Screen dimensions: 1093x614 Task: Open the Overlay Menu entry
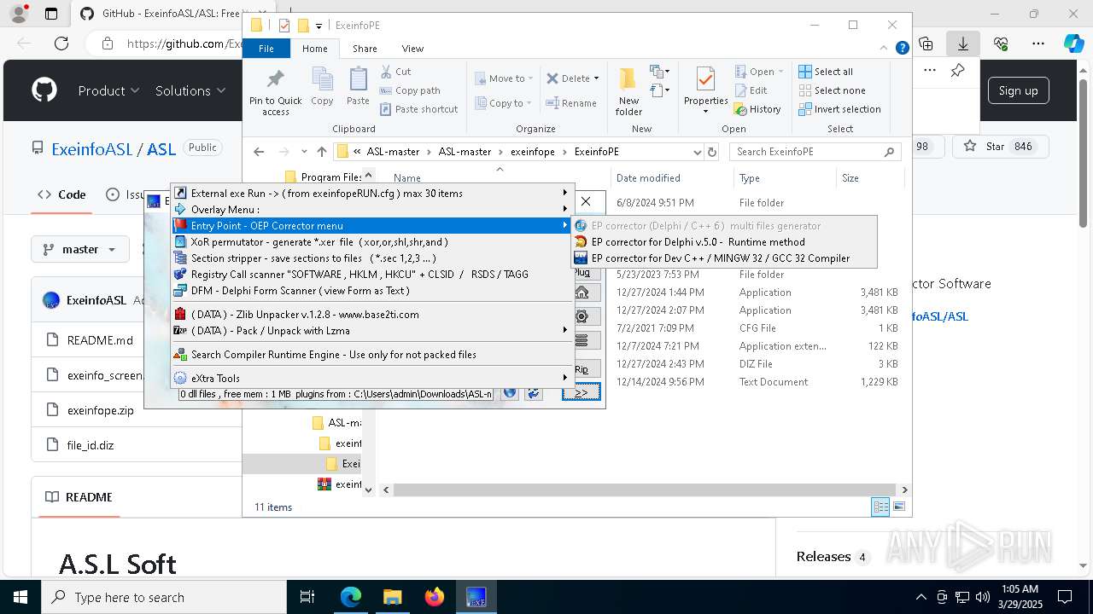click(x=371, y=210)
